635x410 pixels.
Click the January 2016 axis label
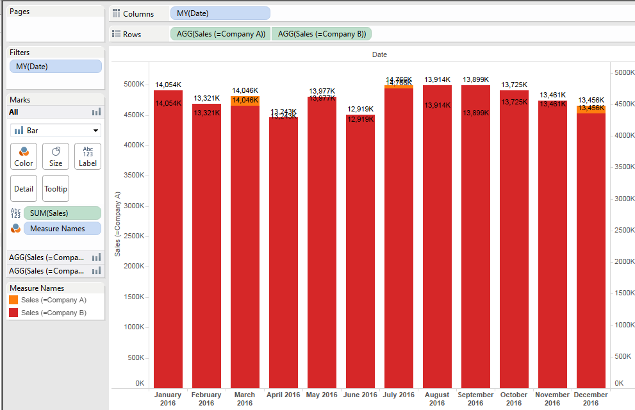168,398
